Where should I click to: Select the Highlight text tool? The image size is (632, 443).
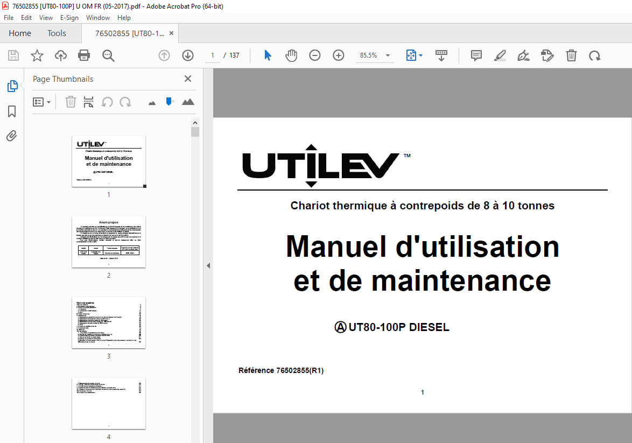500,55
